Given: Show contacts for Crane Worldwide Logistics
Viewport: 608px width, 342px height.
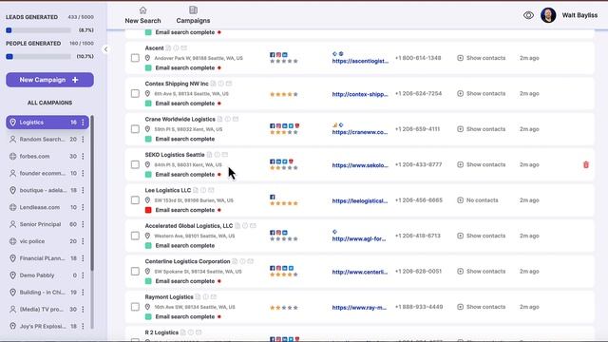Looking at the screenshot, I should pyautogui.click(x=482, y=129).
